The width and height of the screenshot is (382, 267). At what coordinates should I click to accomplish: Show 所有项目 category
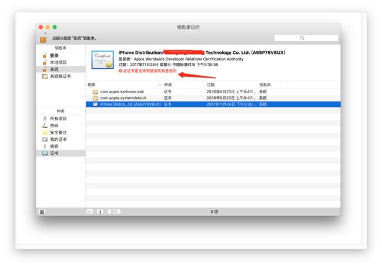pos(61,119)
